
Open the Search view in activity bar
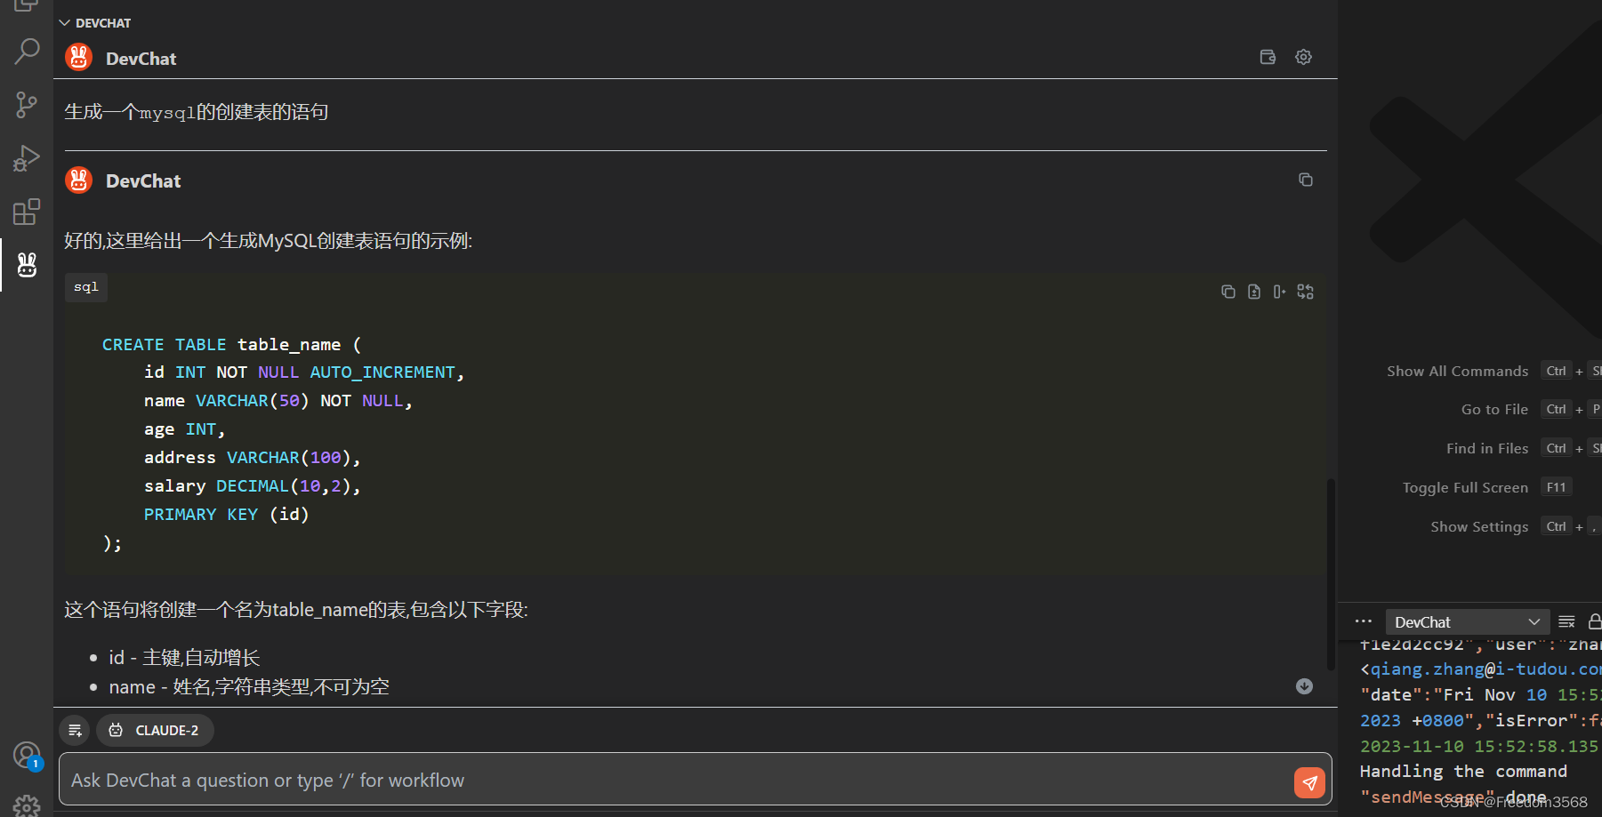point(27,52)
